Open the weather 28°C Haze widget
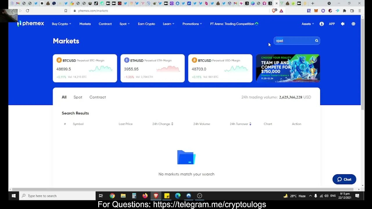The height and width of the screenshot is (209, 372). click(x=294, y=196)
